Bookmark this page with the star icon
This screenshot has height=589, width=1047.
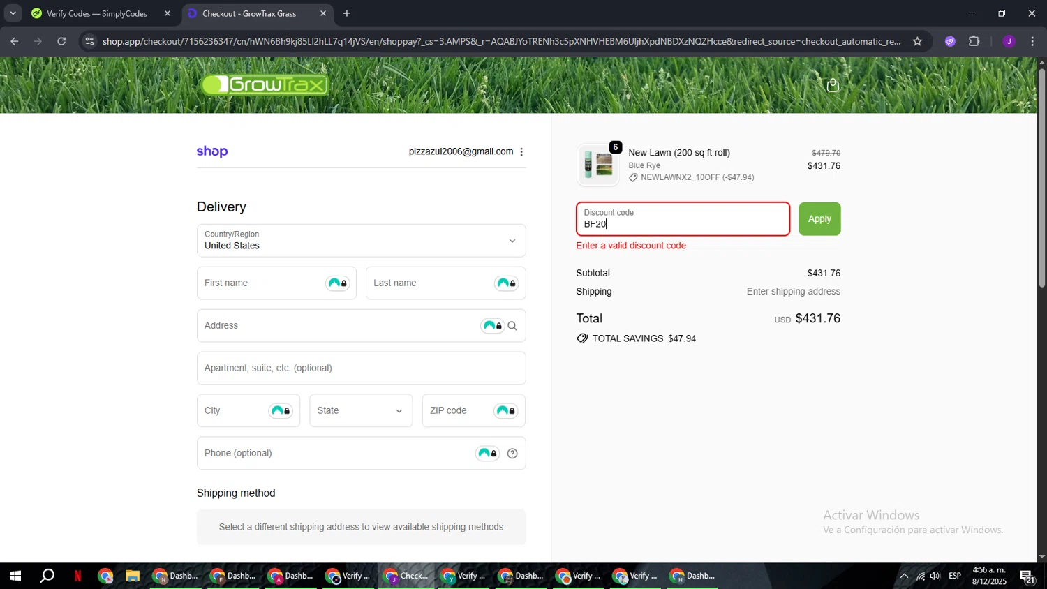click(x=917, y=41)
